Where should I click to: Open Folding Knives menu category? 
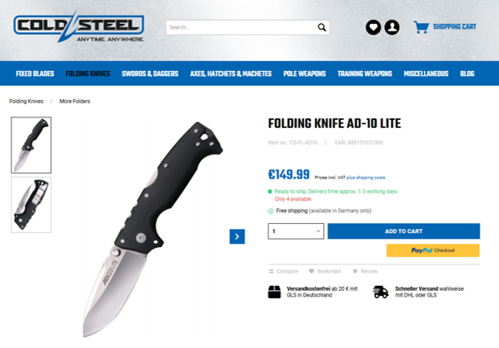(88, 74)
